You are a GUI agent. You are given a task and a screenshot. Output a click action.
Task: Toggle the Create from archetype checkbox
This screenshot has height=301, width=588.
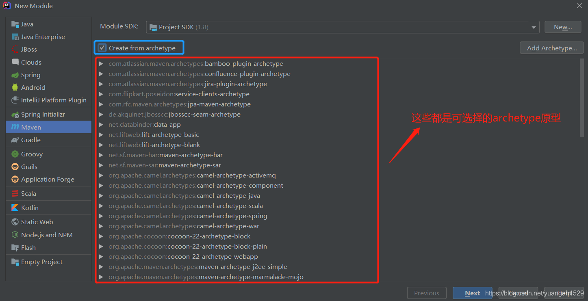pyautogui.click(x=102, y=48)
